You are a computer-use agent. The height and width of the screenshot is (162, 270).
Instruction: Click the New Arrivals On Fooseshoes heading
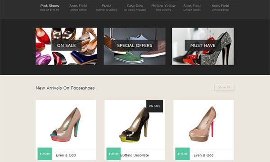click(x=65, y=88)
